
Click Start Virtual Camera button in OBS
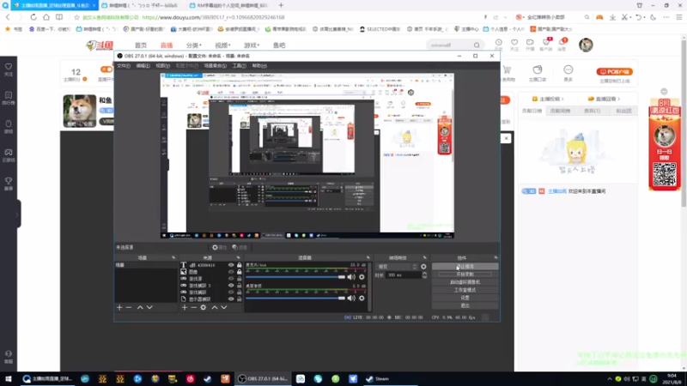[x=465, y=282]
